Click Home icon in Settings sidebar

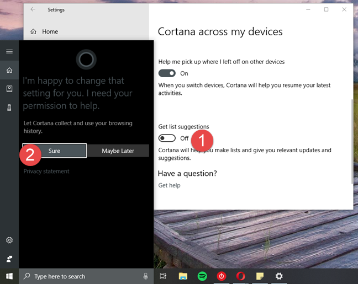point(33,31)
